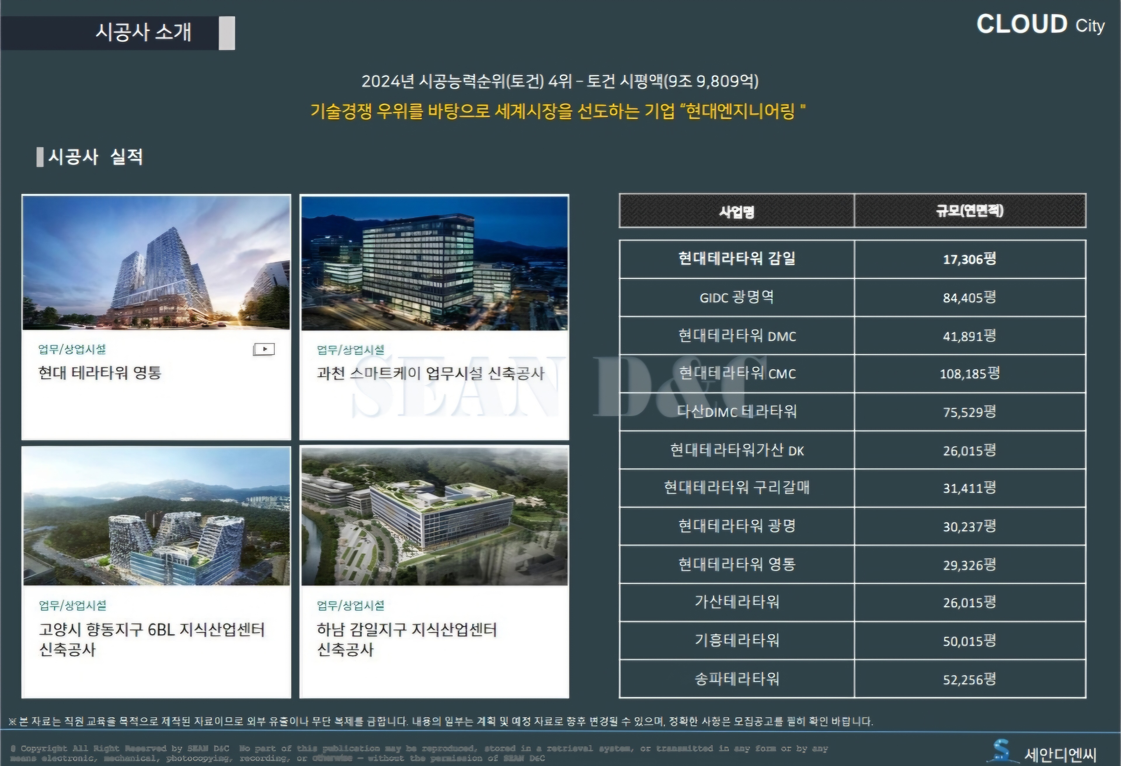This screenshot has height=766, width=1121.
Task: Select the 현대테라타워 DMC table cell
Action: click(x=737, y=336)
